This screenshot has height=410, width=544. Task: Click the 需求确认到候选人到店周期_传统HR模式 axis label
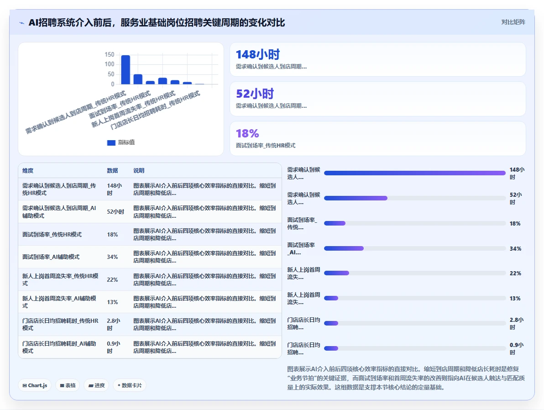pos(76,112)
